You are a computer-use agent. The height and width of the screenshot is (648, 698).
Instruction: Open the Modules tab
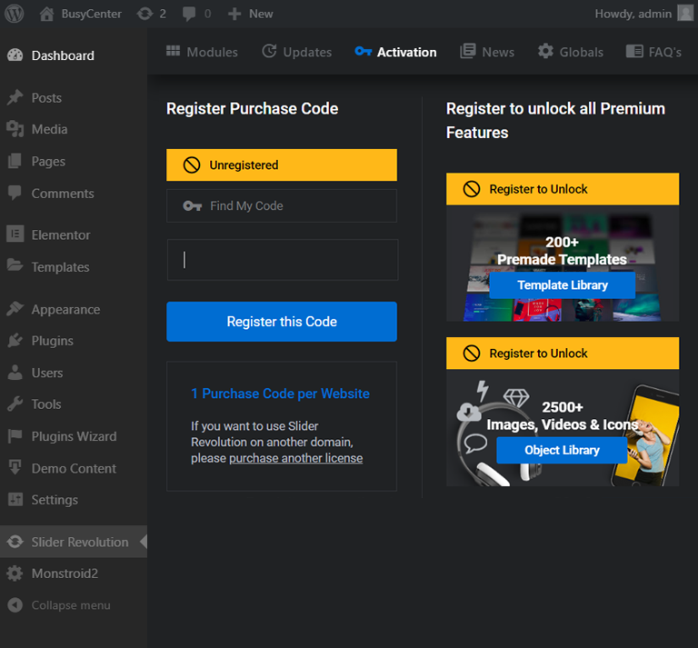[x=202, y=52]
